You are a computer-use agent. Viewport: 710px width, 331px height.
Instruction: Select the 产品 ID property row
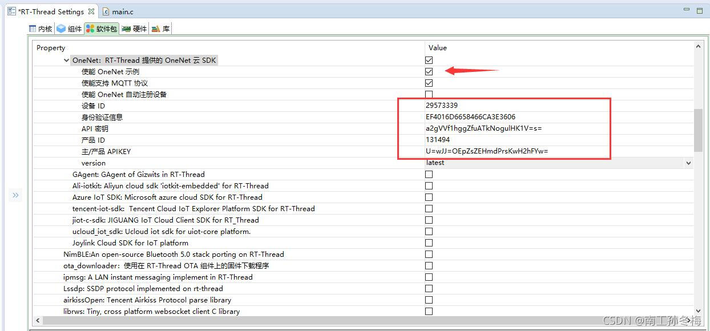pos(93,140)
